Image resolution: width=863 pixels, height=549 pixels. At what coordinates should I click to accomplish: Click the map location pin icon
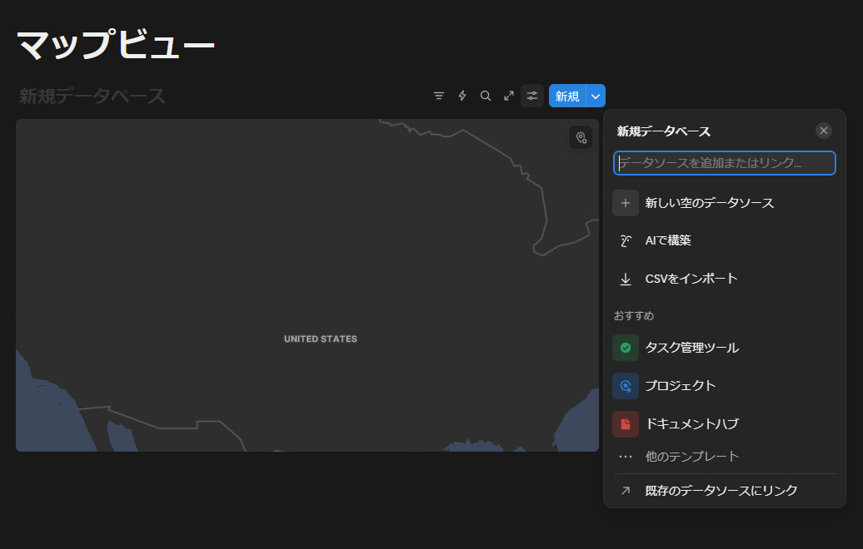click(x=581, y=137)
